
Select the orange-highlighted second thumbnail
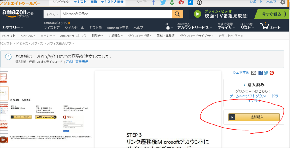click(4, 93)
